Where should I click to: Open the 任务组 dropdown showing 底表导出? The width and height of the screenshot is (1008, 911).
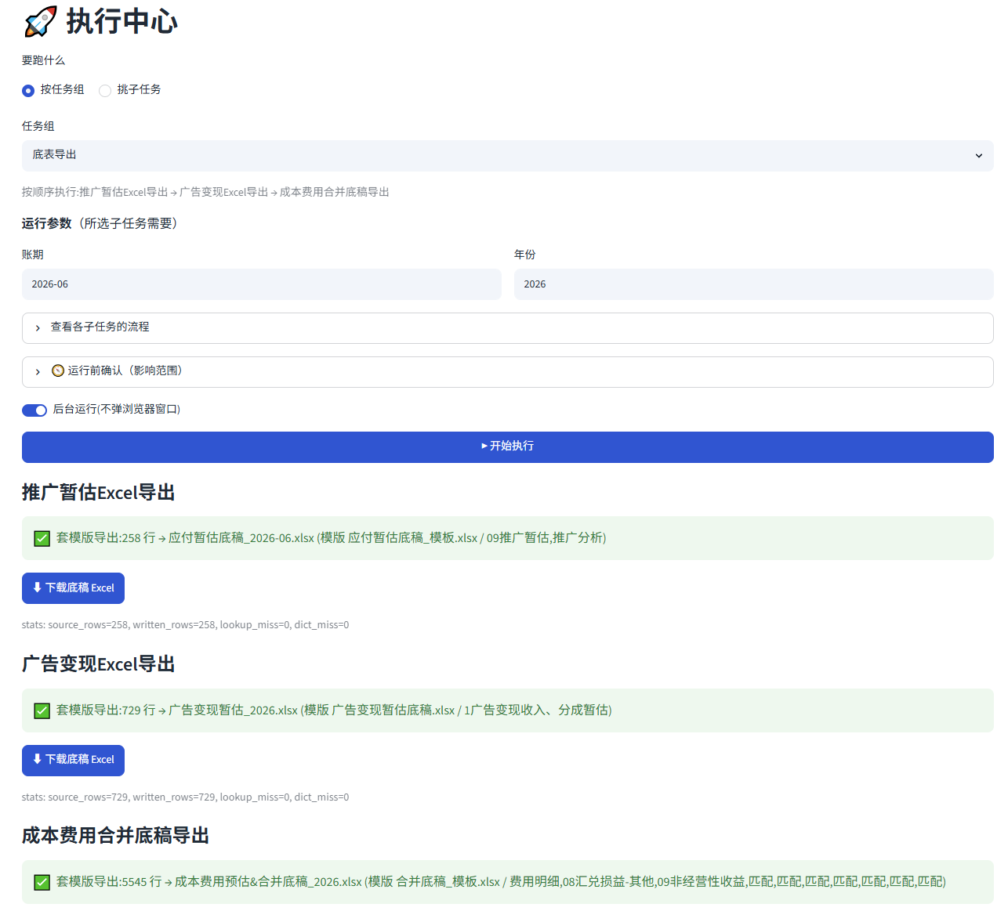point(508,156)
